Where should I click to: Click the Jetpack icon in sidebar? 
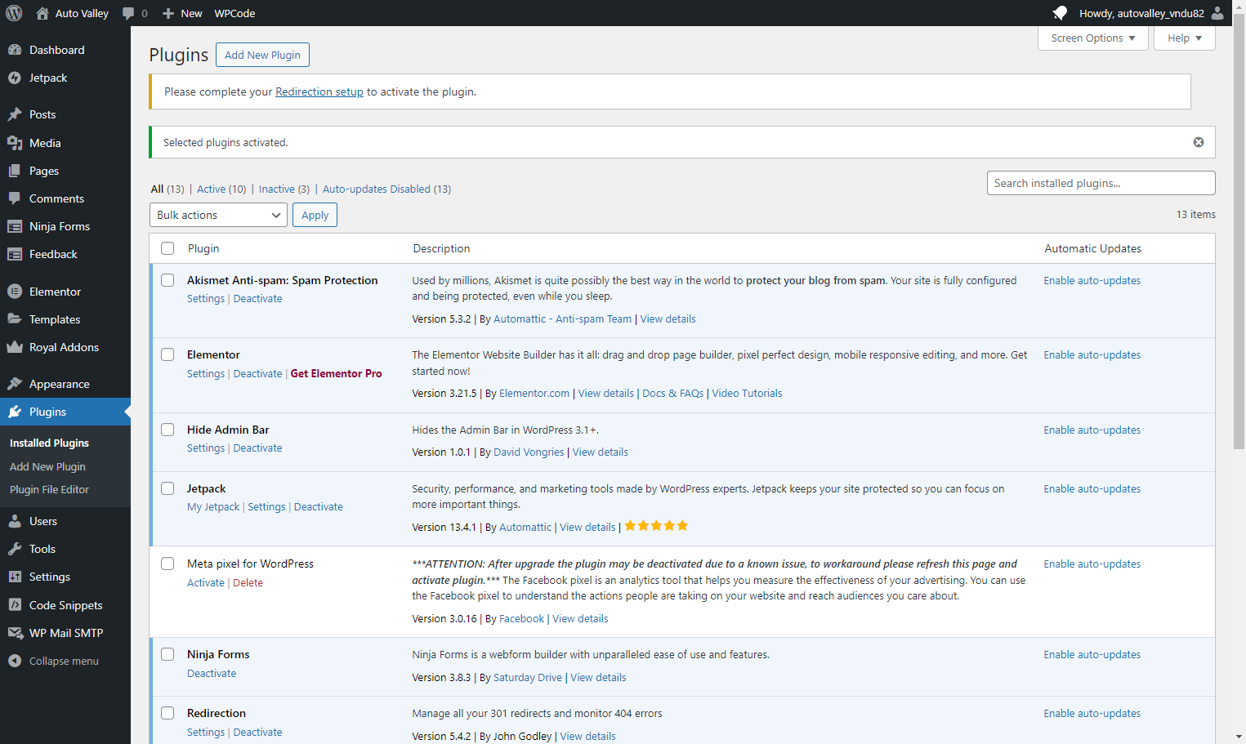[x=15, y=78]
